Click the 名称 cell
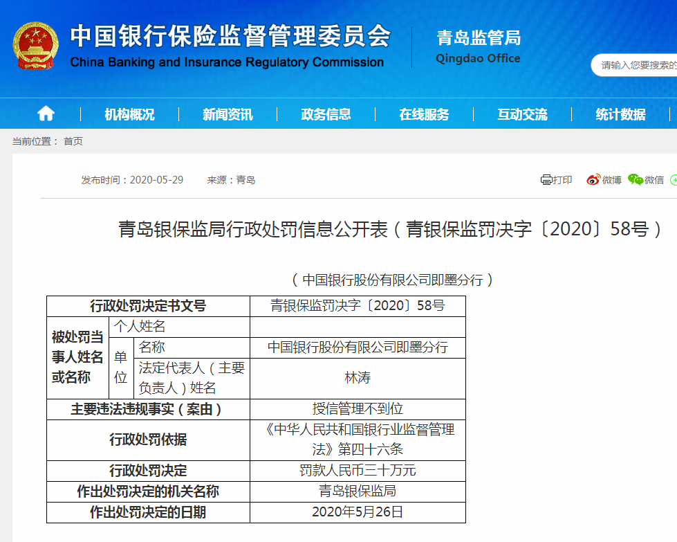 [x=192, y=347]
